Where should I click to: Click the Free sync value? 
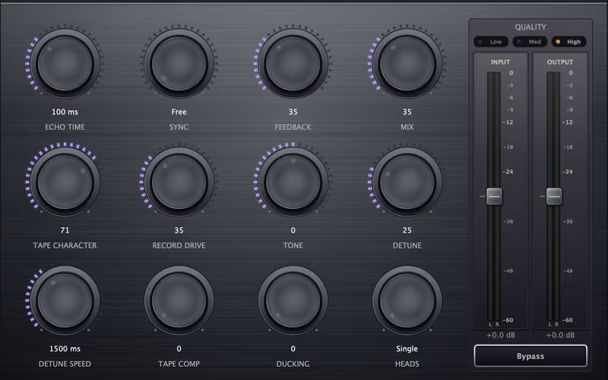click(x=179, y=112)
